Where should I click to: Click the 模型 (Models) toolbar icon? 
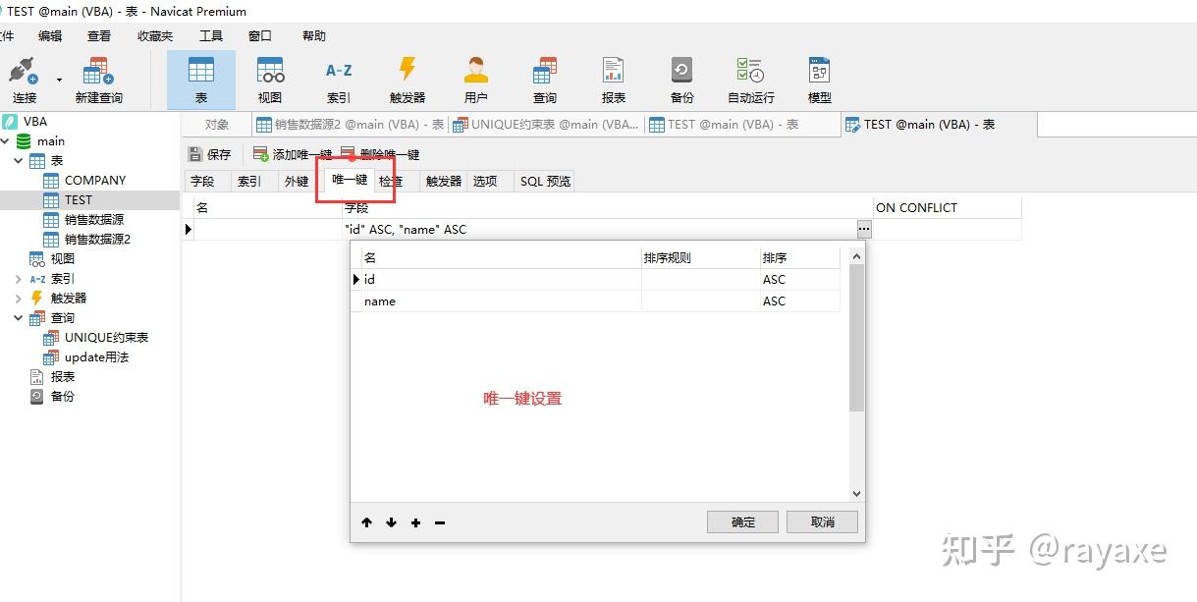click(x=819, y=79)
